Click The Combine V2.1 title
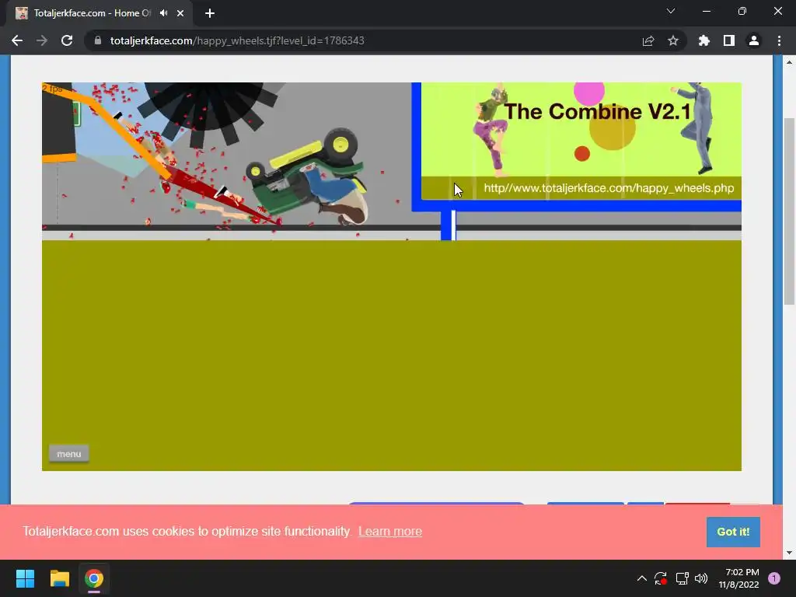Screen dimensions: 796x597 [597, 112]
